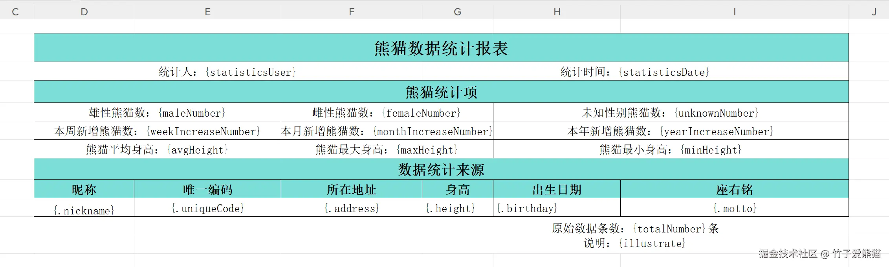
Task: Click the 数据统计来源 section header cell
Action: point(441,170)
